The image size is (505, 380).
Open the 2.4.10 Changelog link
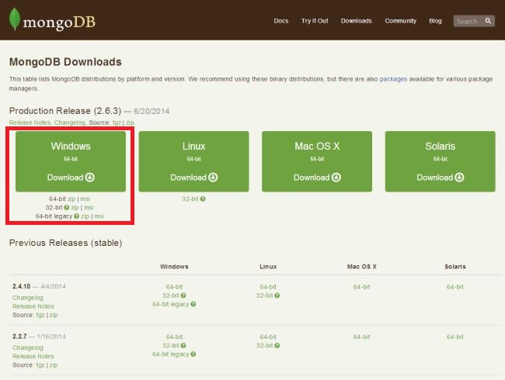coord(28,298)
